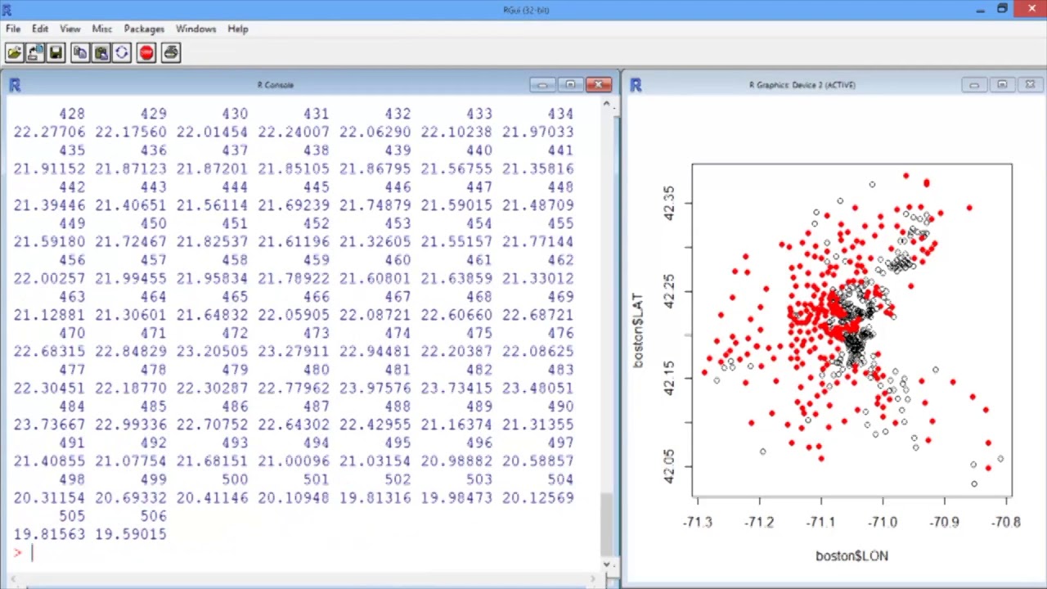Minimize the main RGui window
Viewport: 1047px width, 589px height.
tap(980, 10)
